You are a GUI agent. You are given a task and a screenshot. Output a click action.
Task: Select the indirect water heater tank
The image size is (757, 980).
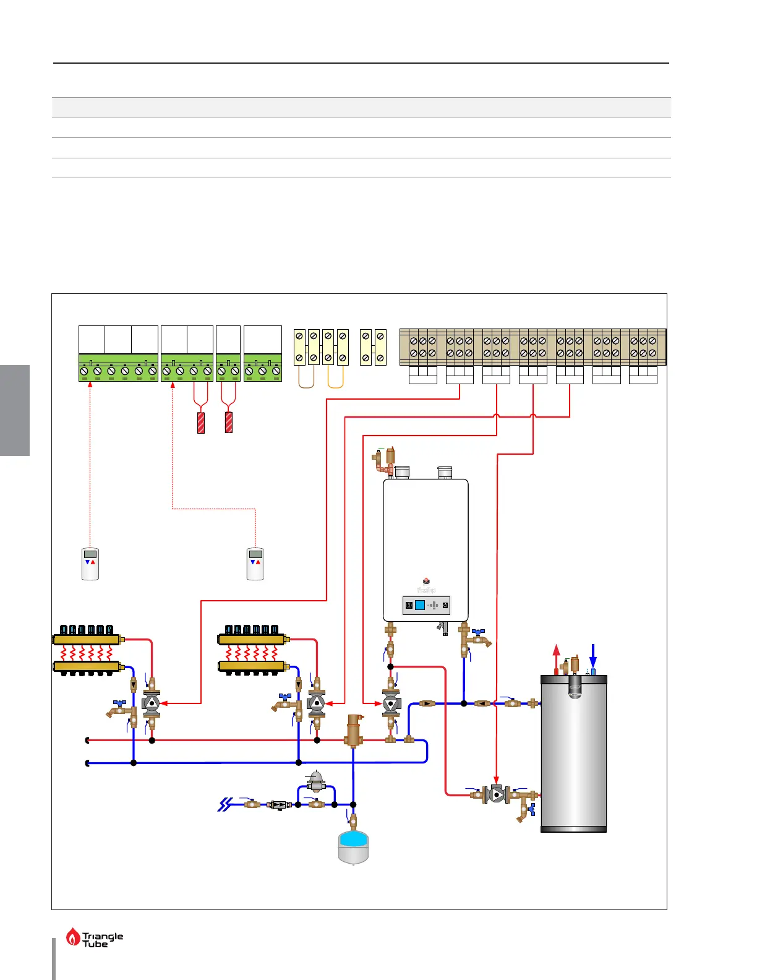[x=574, y=754]
